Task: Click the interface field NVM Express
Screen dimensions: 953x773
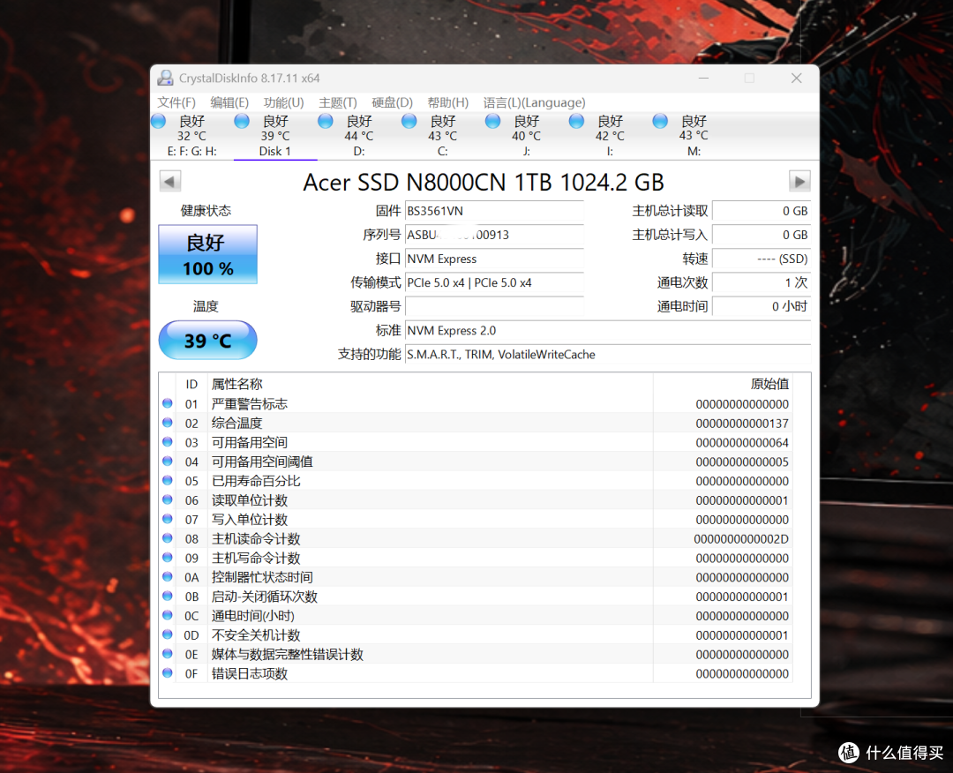Action: (x=494, y=259)
